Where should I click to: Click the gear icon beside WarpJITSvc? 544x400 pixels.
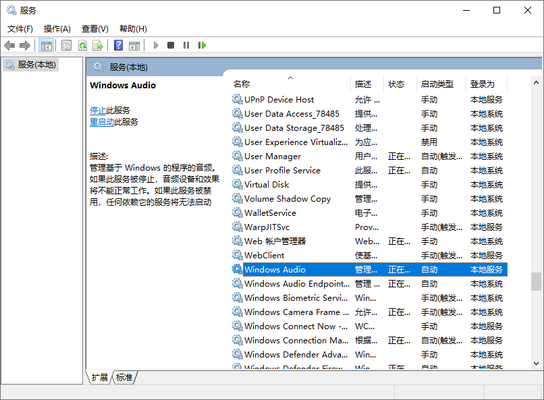pyautogui.click(x=238, y=227)
